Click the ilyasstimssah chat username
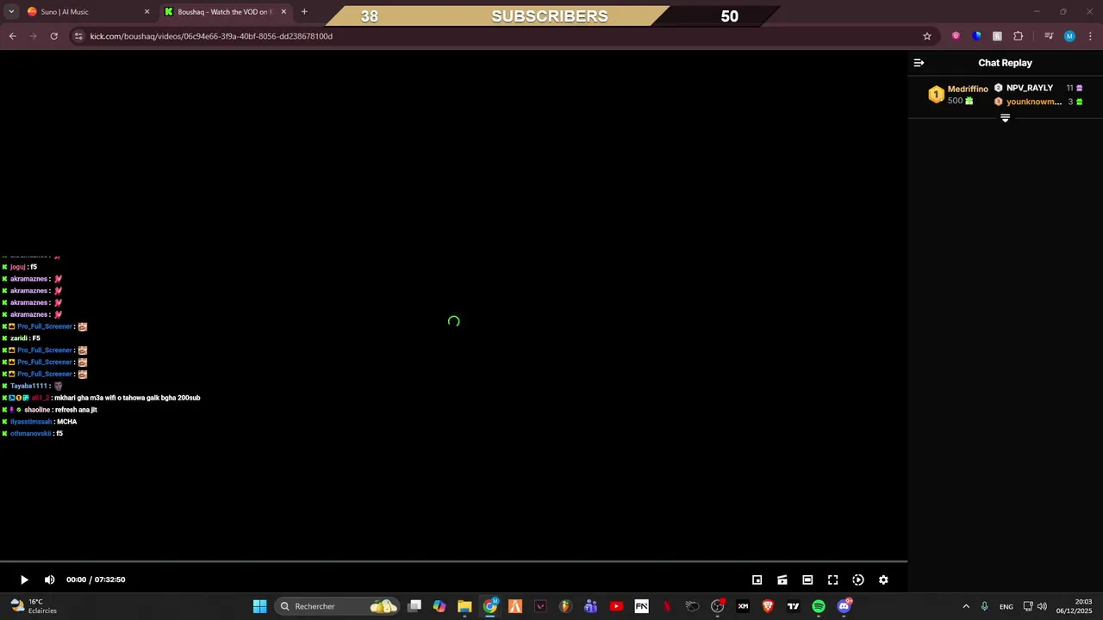 tap(31, 421)
